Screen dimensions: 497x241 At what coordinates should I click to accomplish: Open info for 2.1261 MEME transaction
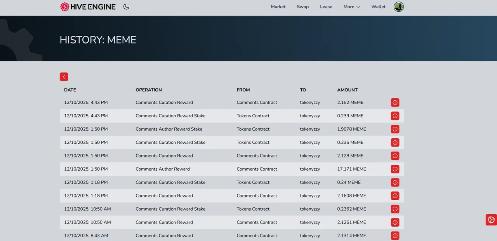tap(395, 222)
